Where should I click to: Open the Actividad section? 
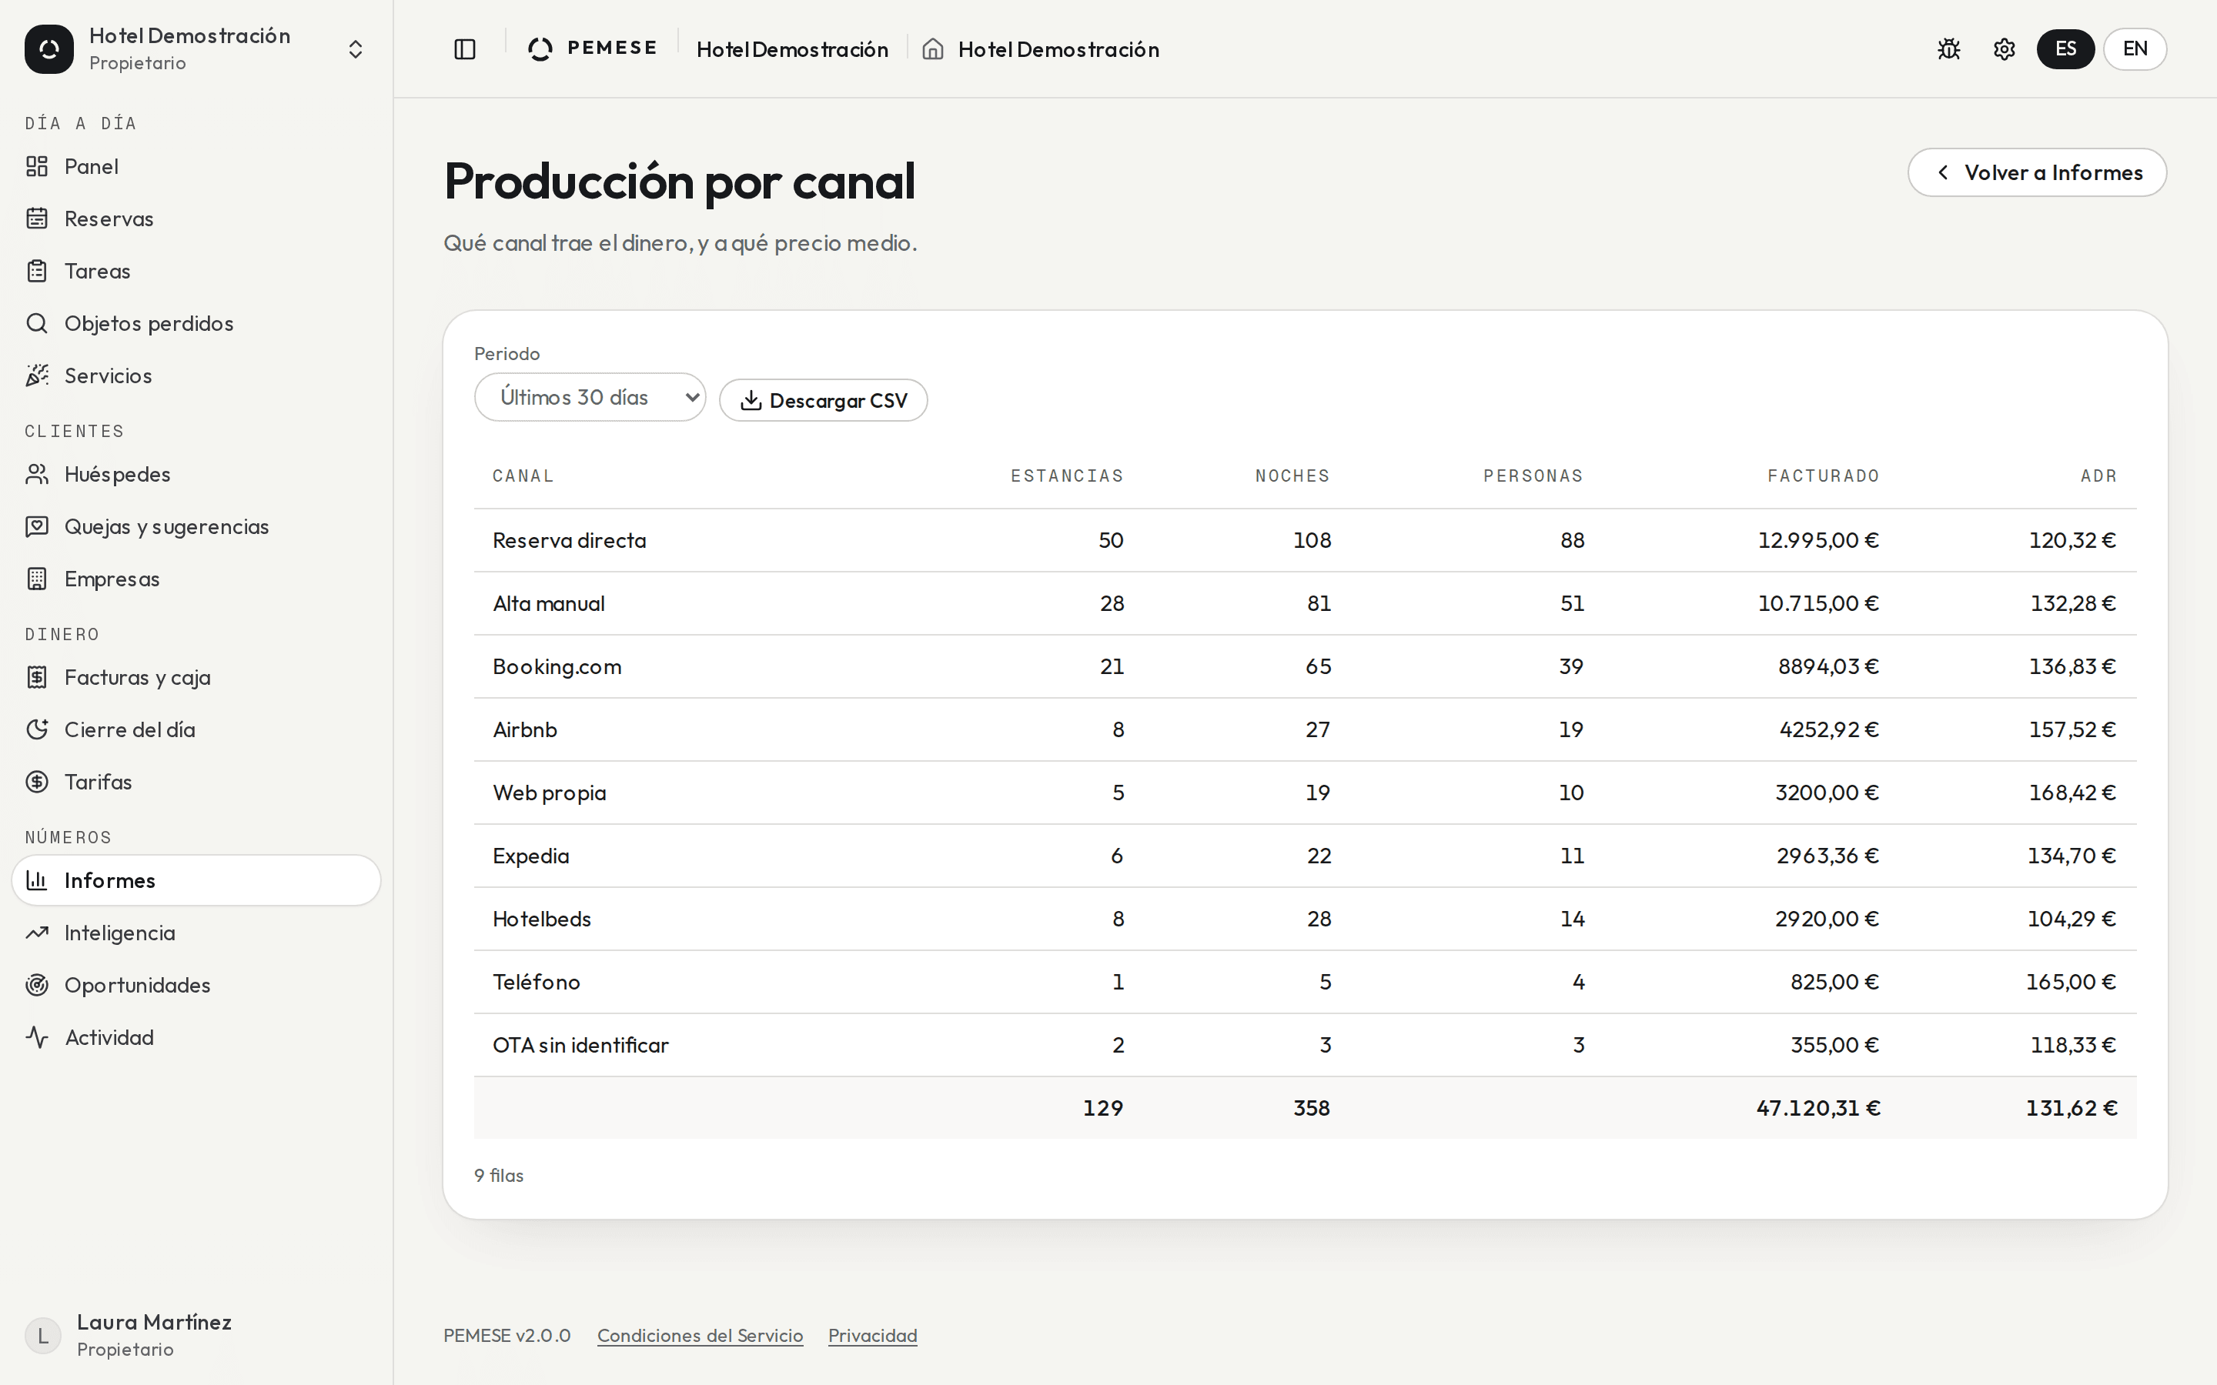(196, 1038)
